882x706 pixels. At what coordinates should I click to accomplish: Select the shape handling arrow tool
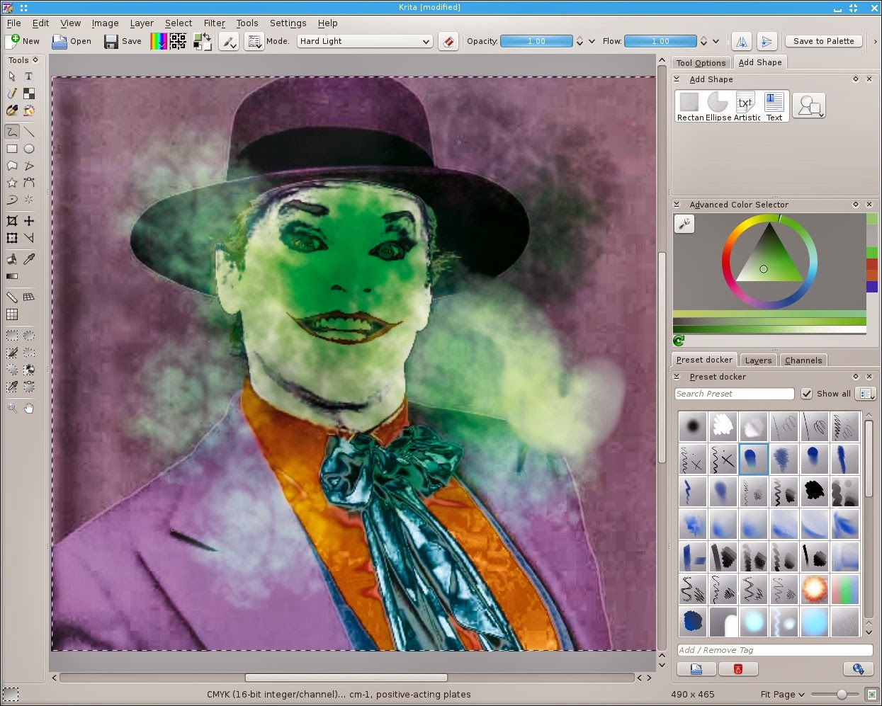(12, 76)
